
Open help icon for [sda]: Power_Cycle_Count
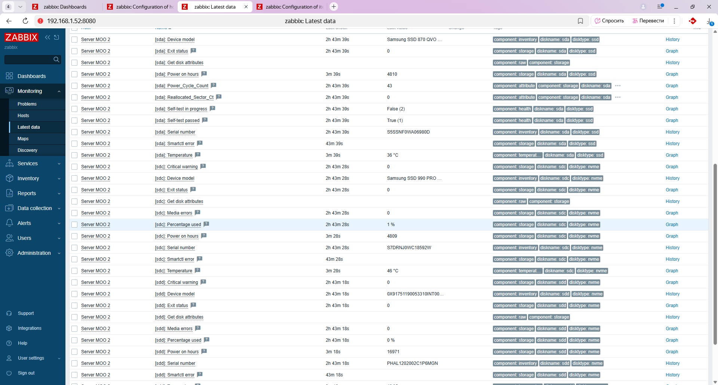click(x=214, y=85)
